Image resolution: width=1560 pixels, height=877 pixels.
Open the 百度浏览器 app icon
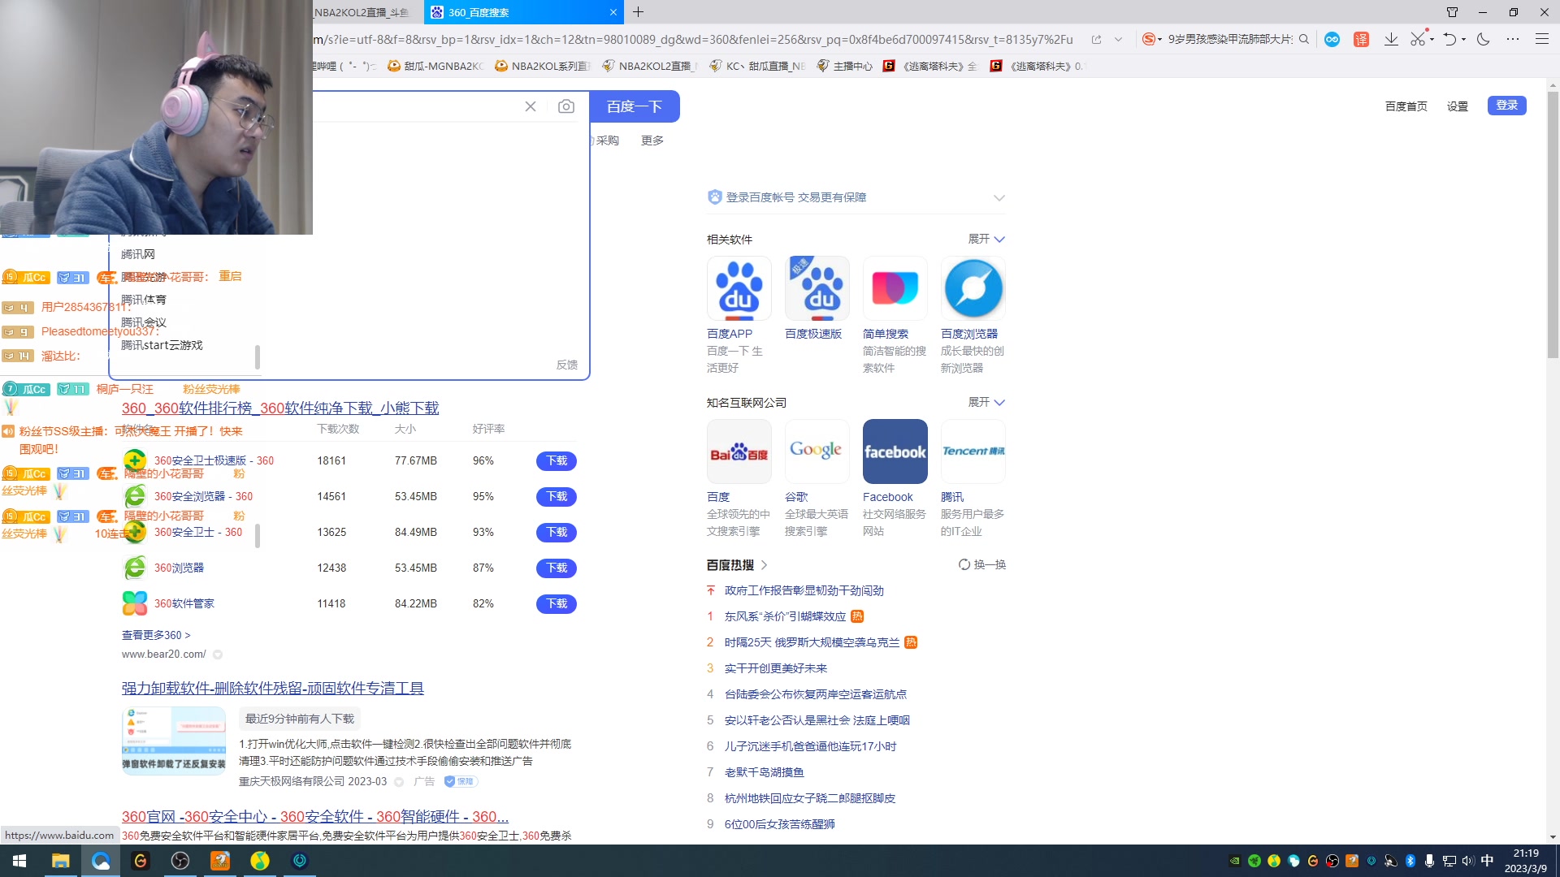pos(973,288)
